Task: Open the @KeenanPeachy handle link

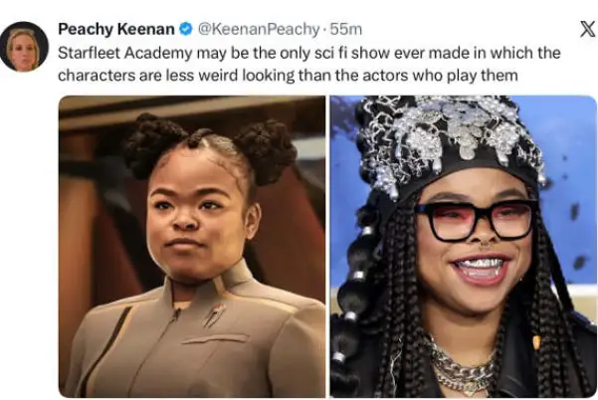Action: [x=258, y=29]
